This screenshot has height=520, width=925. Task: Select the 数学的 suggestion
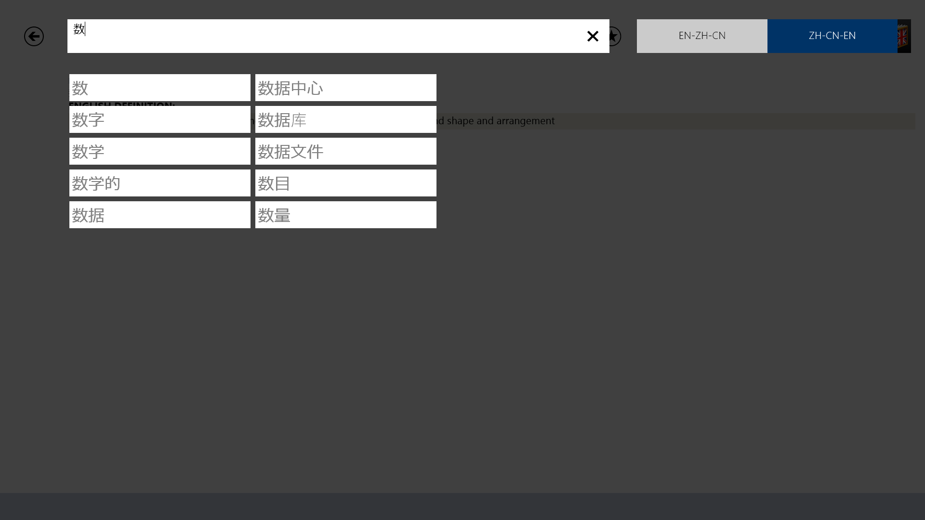159,183
